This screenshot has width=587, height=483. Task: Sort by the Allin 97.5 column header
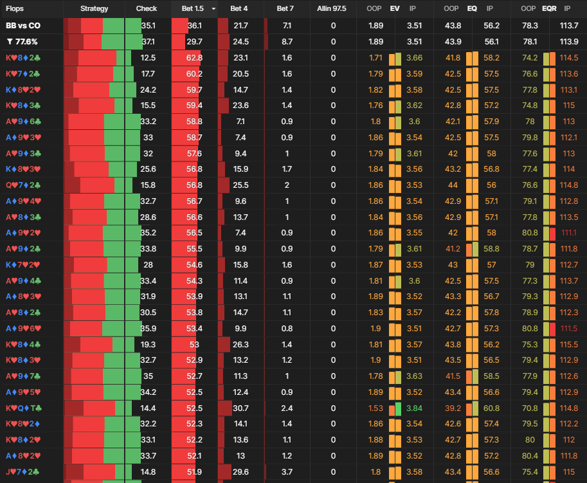coord(332,9)
